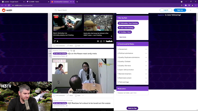Image resolution: width=198 pixels, height=111 pixels.
Task: Click the browser forward arrow
Action: [x=6, y=6]
